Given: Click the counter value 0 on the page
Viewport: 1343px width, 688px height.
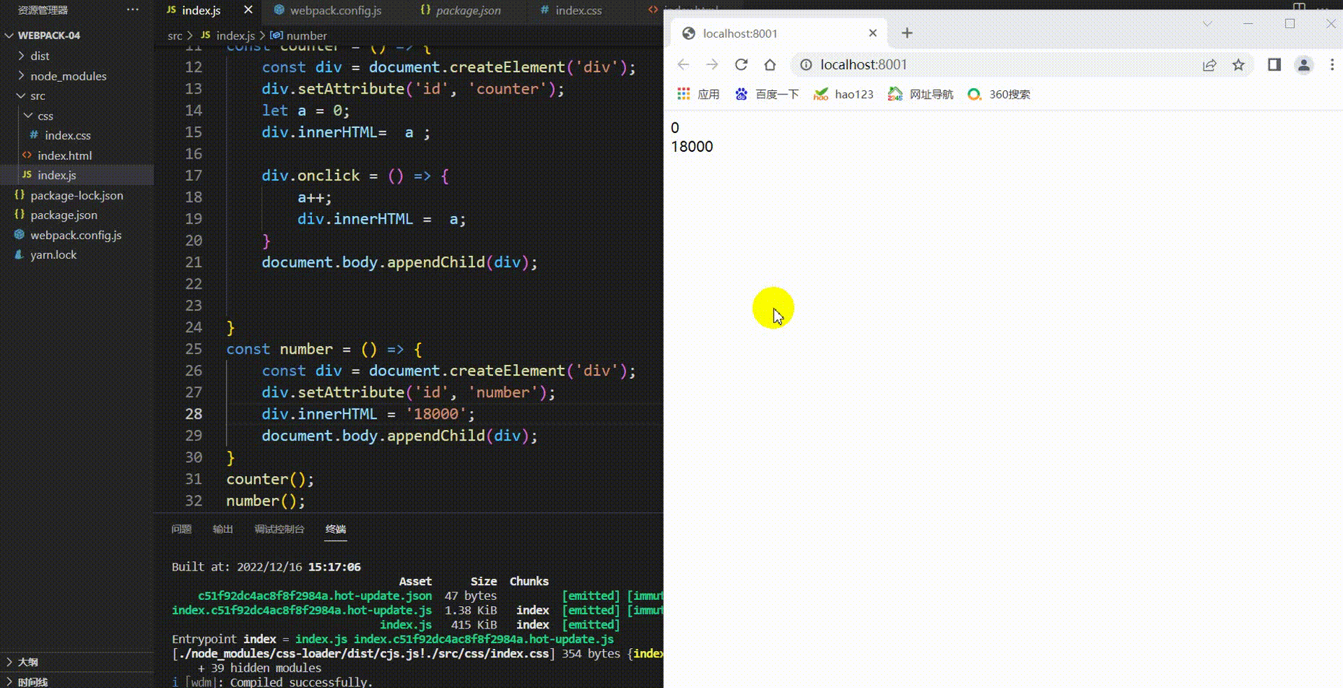Looking at the screenshot, I should (675, 128).
